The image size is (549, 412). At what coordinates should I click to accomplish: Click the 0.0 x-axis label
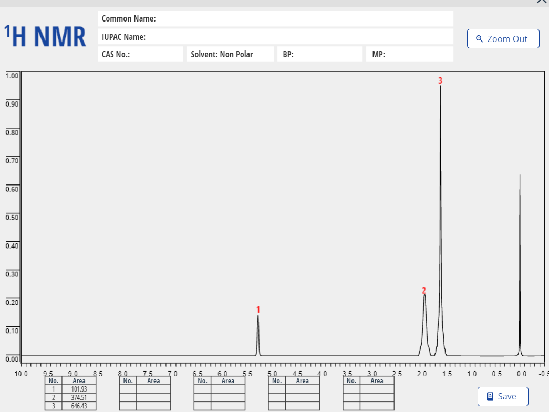tap(522, 374)
